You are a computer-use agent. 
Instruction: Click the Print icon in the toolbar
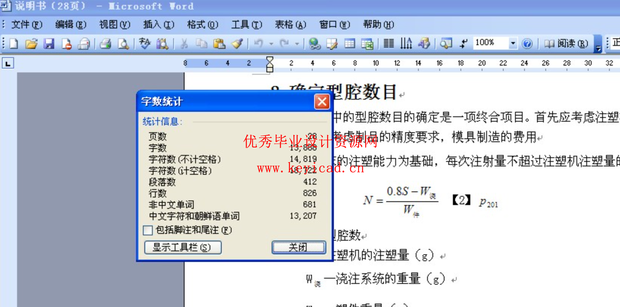point(105,44)
